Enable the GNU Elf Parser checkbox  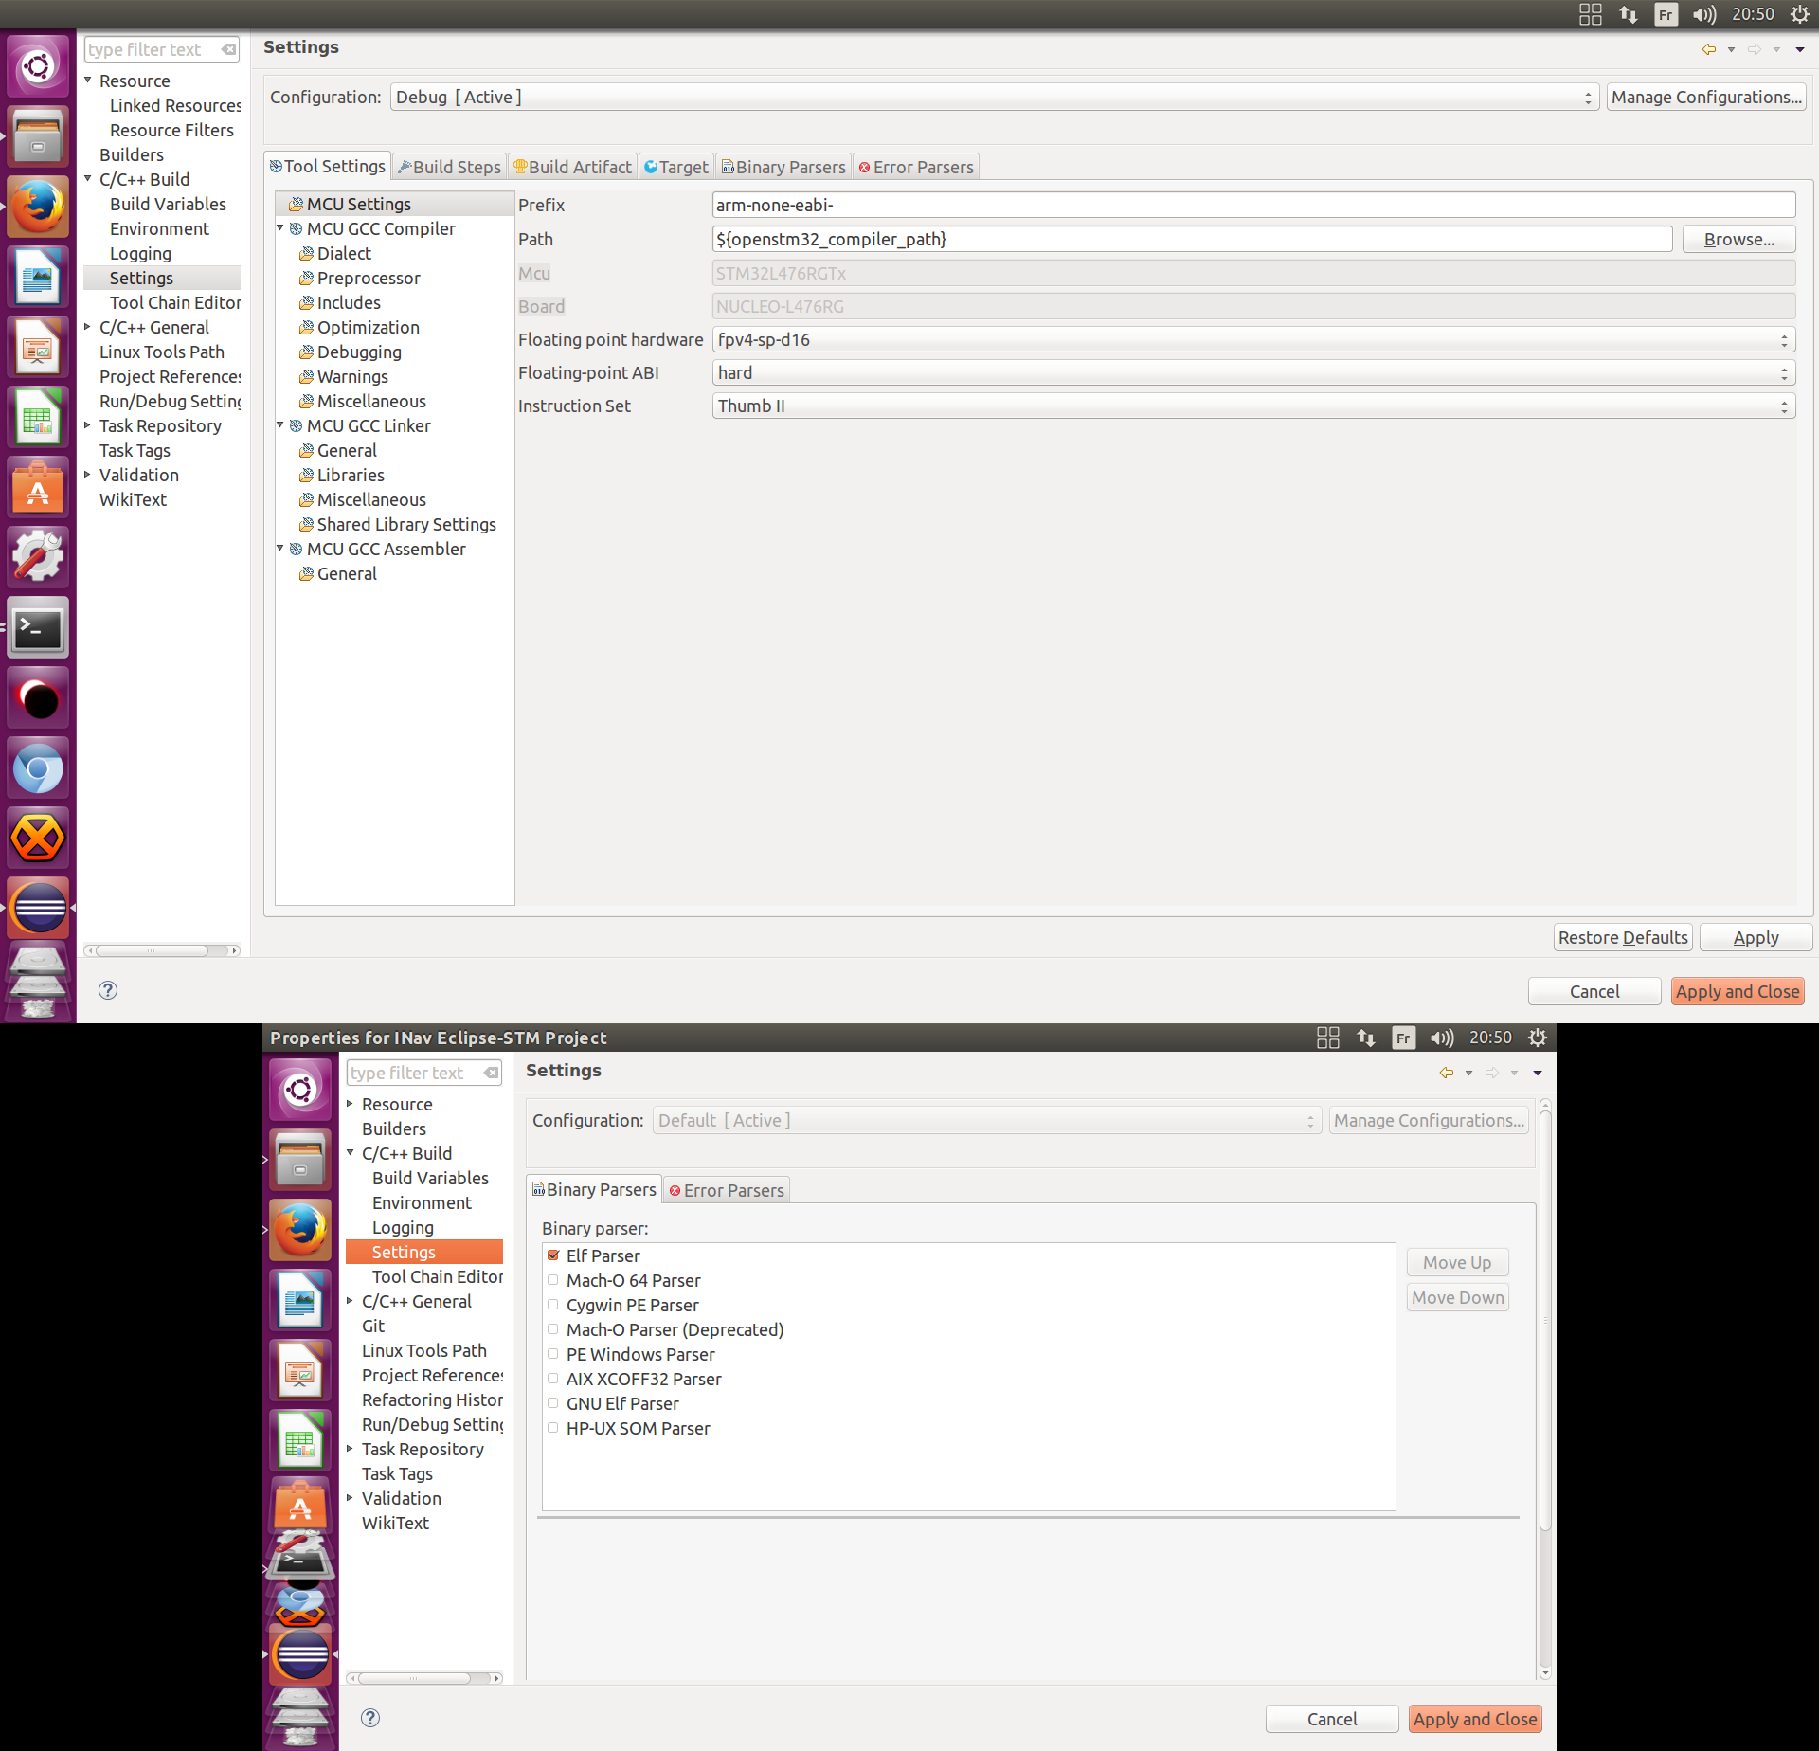point(553,1403)
